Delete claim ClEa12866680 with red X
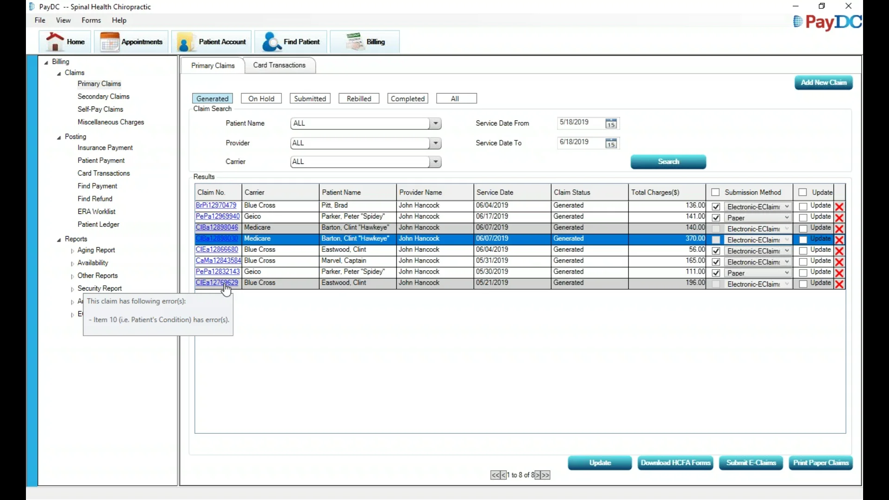Screen dimensions: 889x500 (x=839, y=250)
